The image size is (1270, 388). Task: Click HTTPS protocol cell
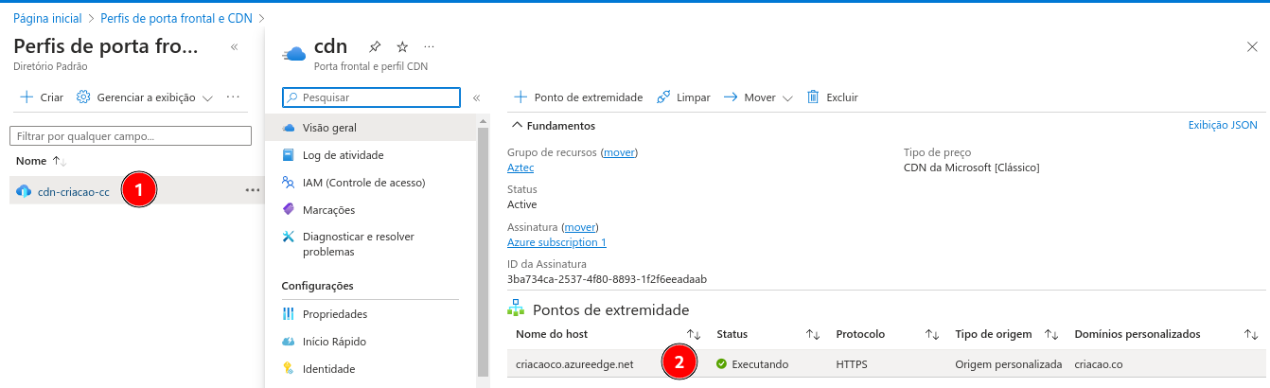[x=852, y=364]
